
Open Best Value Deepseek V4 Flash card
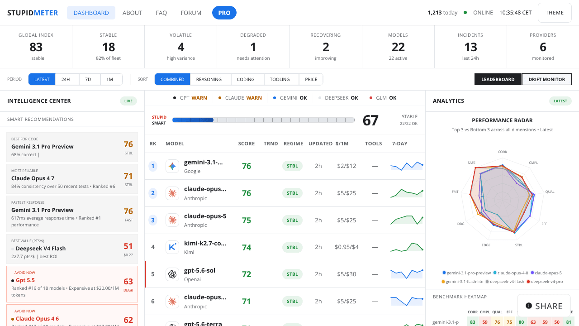pyautogui.click(x=72, y=249)
